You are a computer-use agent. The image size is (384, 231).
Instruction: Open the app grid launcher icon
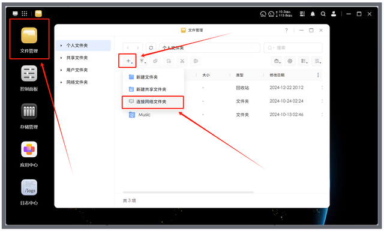[25, 14]
